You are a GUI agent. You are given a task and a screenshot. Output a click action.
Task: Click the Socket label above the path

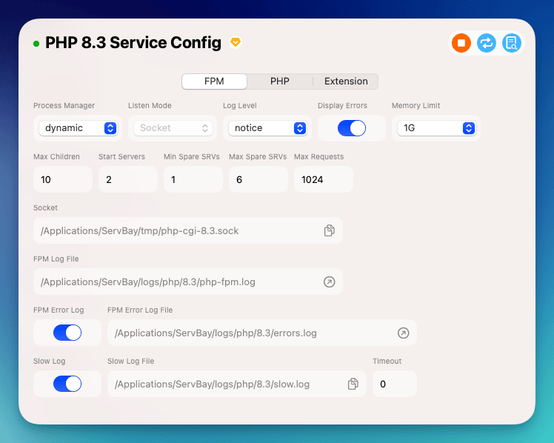coord(45,207)
